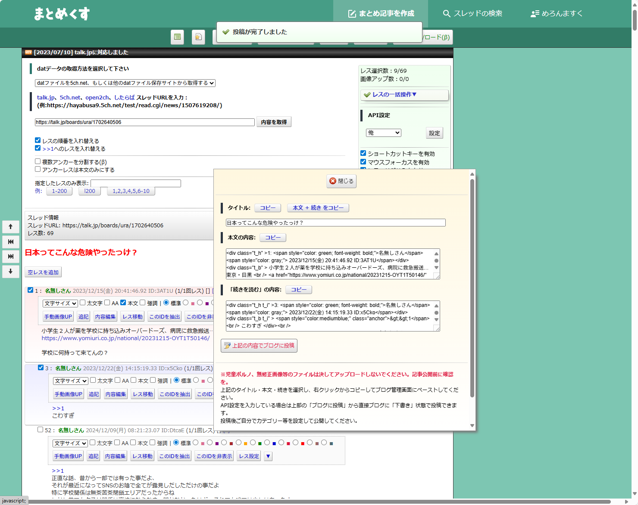Image resolution: width=638 pixels, height=505 pixels.
Task: Uncheck レスの順番を入れ替える checkbox
Action: [x=38, y=140]
